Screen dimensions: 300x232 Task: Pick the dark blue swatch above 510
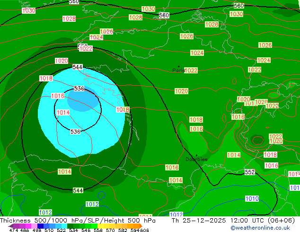40,226
